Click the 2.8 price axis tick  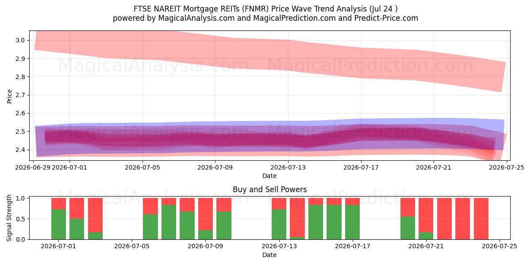(20, 77)
